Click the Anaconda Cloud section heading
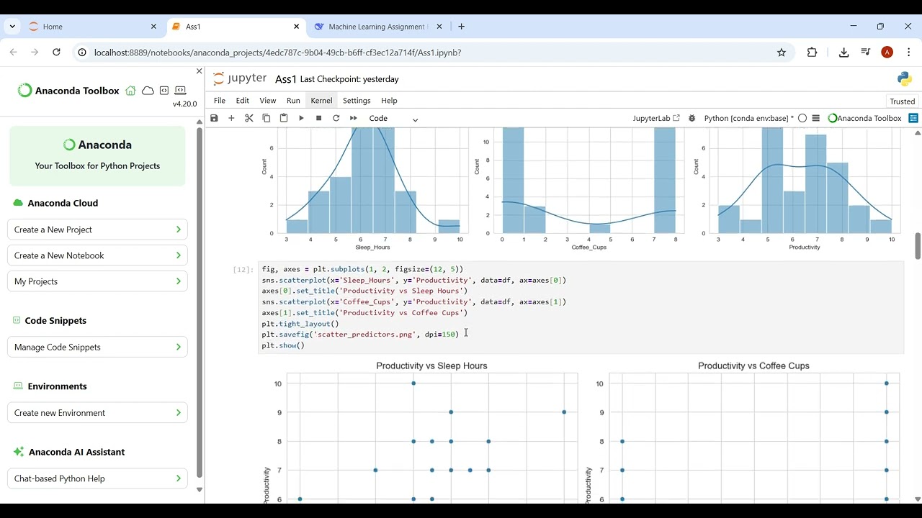Viewport: 922px width, 518px height. point(63,203)
